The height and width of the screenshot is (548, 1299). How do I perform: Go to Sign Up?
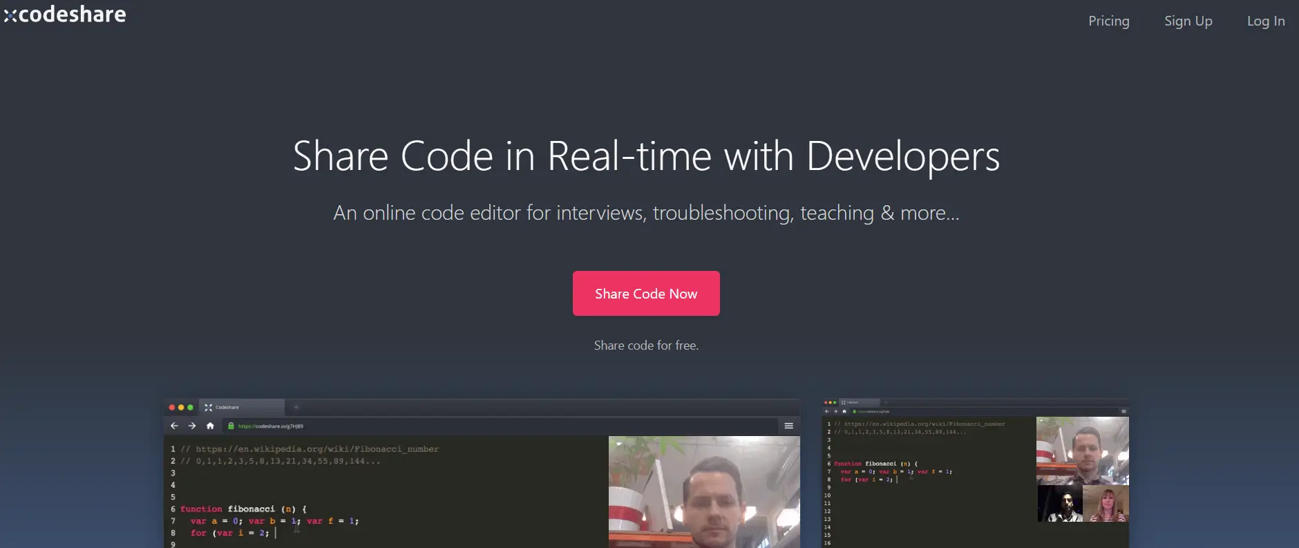[1188, 21]
